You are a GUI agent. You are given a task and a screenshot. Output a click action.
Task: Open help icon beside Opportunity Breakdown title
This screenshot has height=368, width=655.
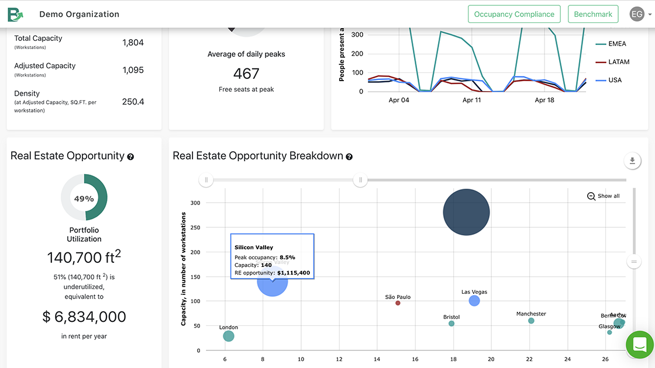(x=349, y=157)
